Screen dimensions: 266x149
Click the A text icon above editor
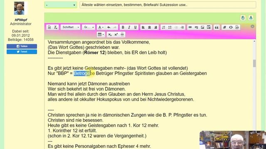pos(251,18)
